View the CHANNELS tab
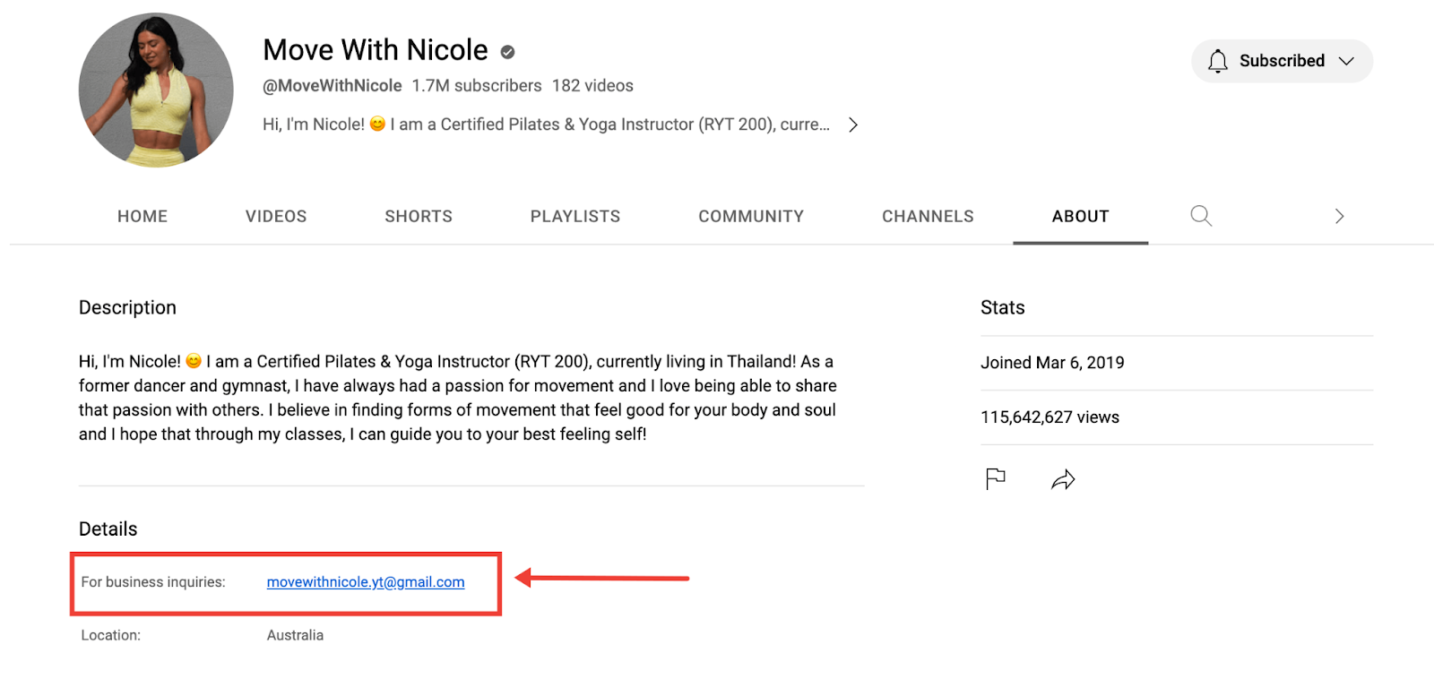Image resolution: width=1434 pixels, height=696 pixels. (x=928, y=217)
